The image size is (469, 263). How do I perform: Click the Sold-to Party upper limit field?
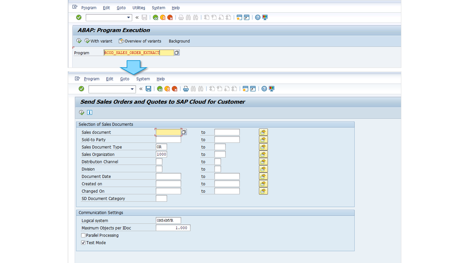pyautogui.click(x=227, y=140)
